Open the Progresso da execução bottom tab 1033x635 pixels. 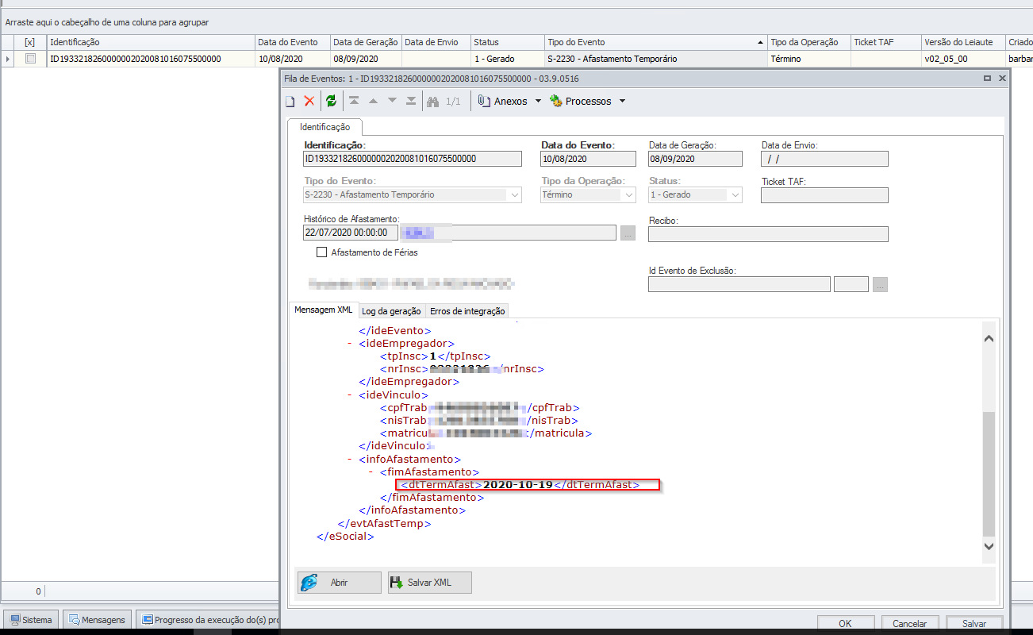tap(209, 620)
